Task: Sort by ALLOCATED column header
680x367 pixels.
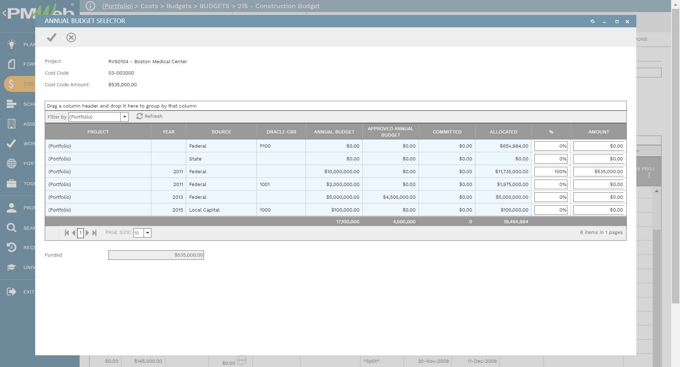Action: (x=503, y=132)
